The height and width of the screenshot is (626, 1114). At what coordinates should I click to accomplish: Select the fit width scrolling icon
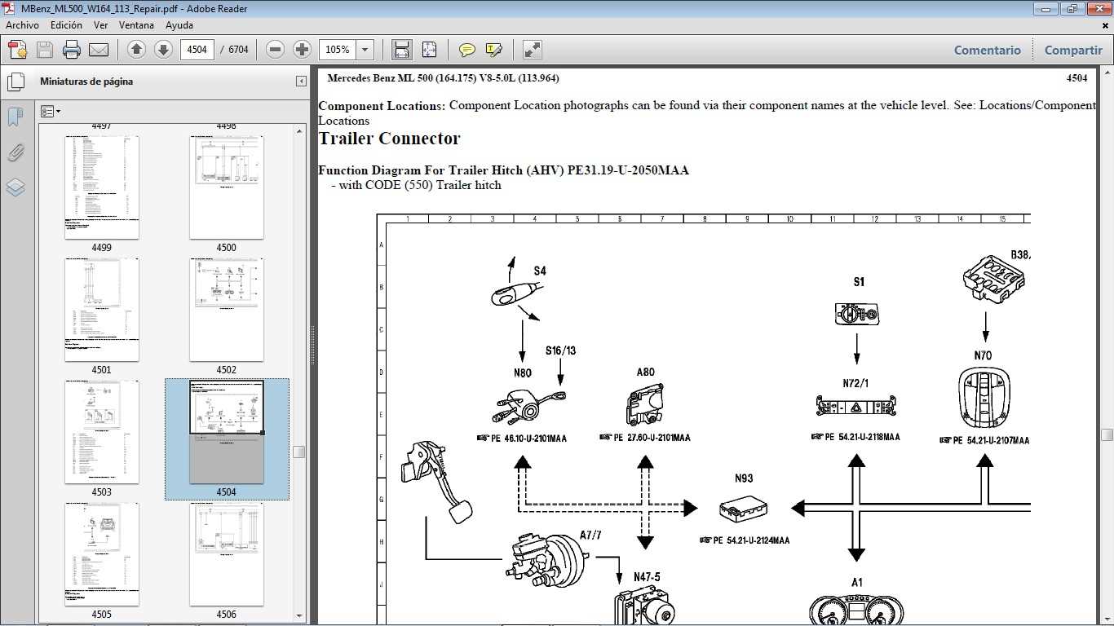pos(402,50)
